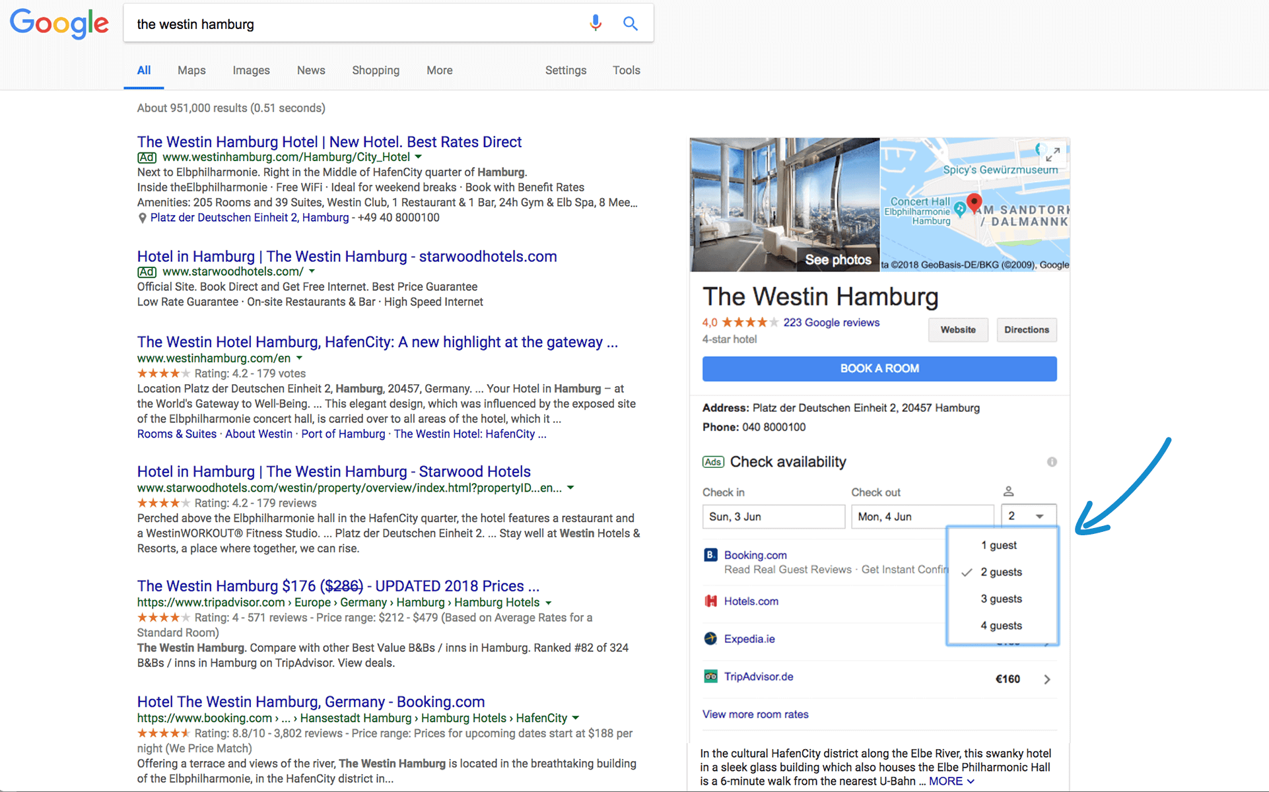The height and width of the screenshot is (792, 1269).
Task: Click the search magnifier icon
Action: tap(630, 22)
